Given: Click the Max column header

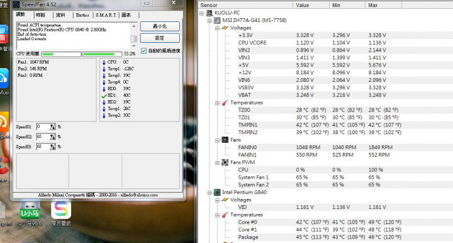Looking at the screenshot, I should coord(383,5).
